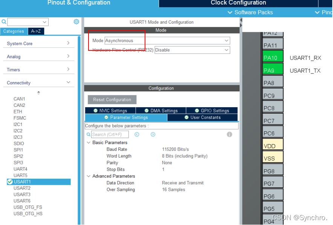Click the search magnifier icon in the categories panel
This screenshot has height=225, width=333.
tap(4, 21)
